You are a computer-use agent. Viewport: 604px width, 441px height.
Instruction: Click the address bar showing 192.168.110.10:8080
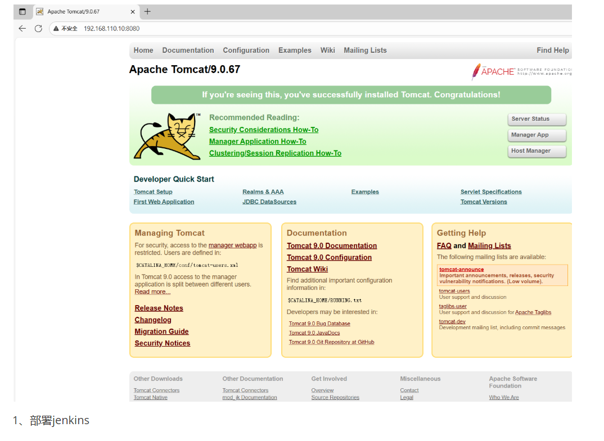click(310, 29)
